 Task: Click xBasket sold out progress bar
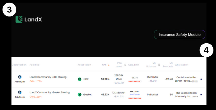(x=135, y=98)
